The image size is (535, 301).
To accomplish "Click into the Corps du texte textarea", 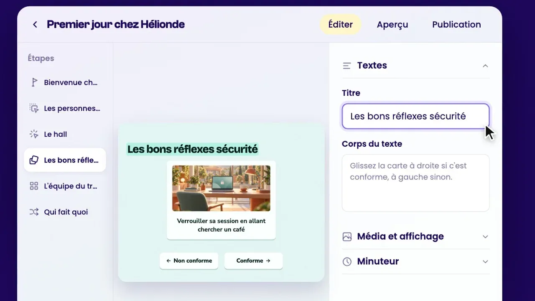I will pyautogui.click(x=415, y=183).
